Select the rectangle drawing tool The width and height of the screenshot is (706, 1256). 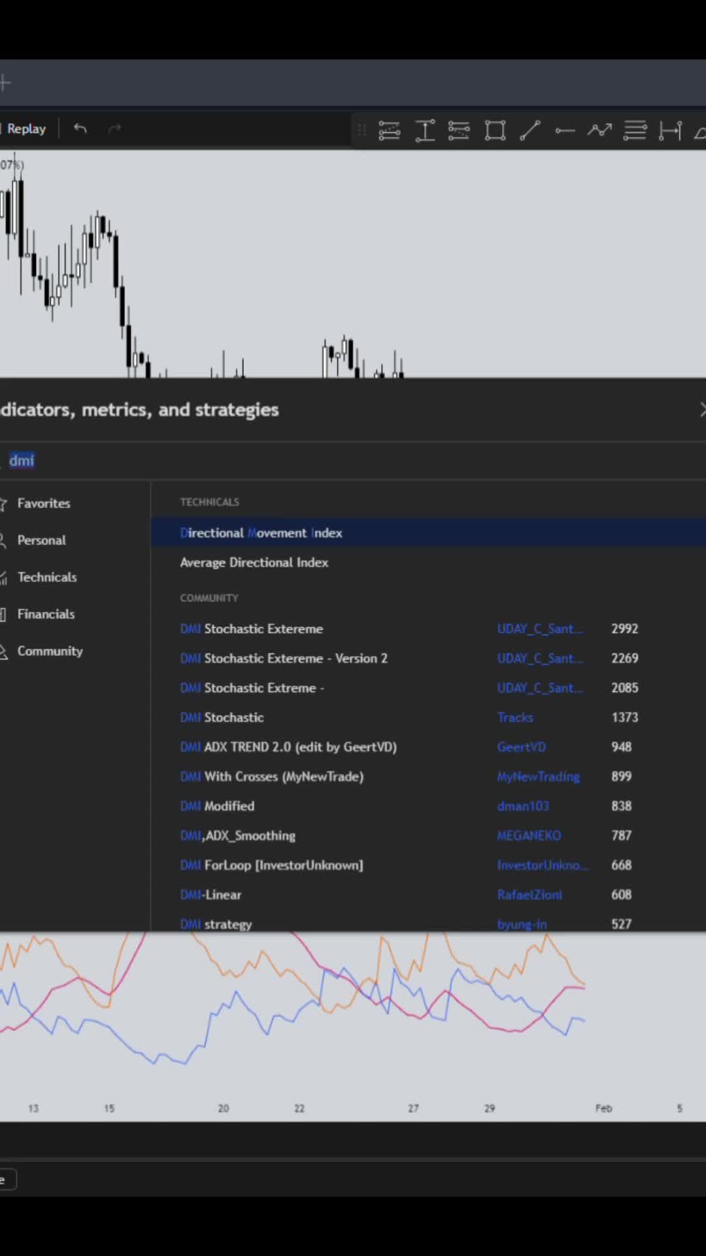[495, 130]
